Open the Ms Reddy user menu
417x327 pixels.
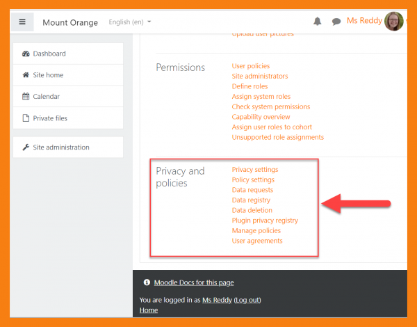tap(364, 21)
